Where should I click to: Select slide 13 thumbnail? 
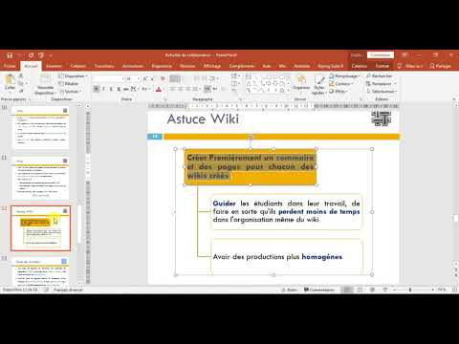40,271
